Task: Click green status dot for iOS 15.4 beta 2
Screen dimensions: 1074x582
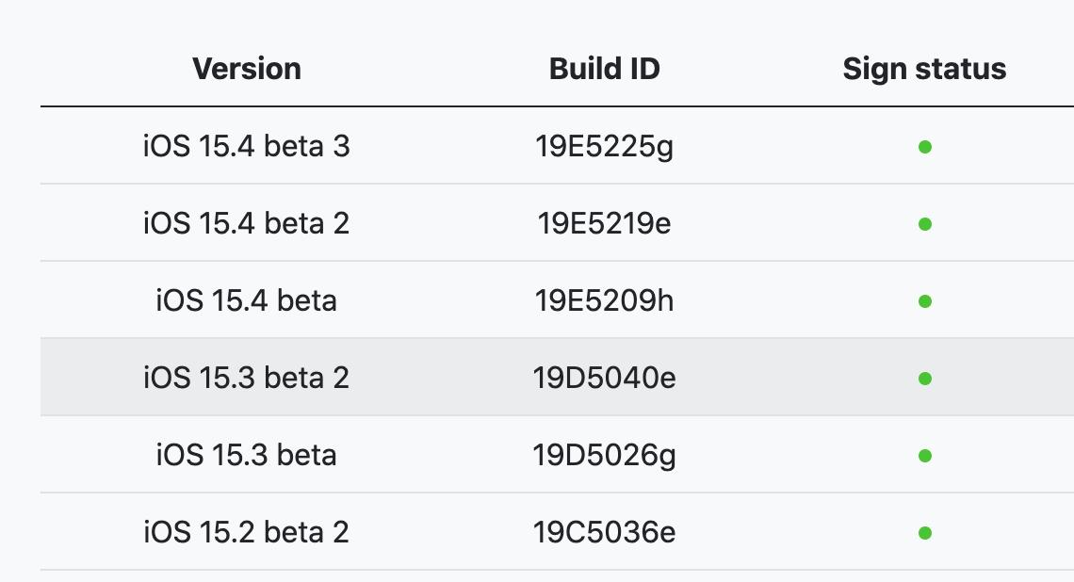Action: point(924,224)
